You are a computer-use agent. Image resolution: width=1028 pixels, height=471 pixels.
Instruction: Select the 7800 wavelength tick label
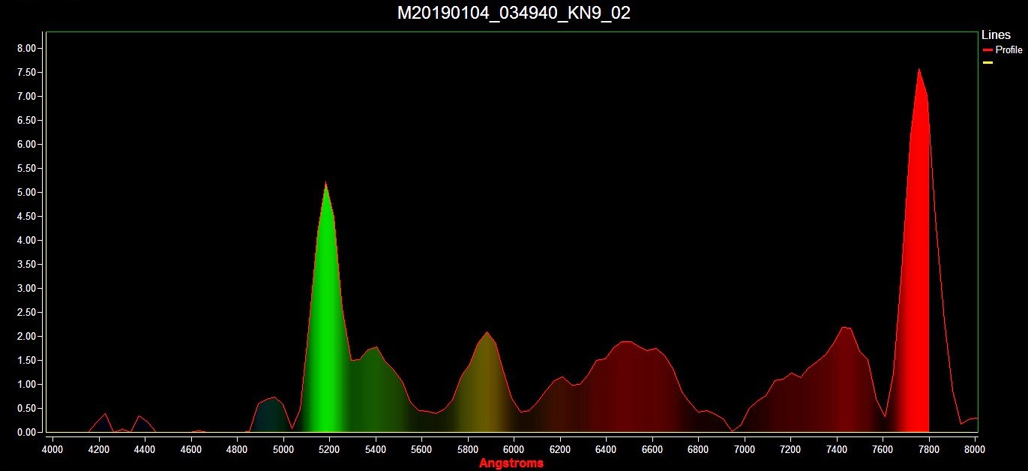pos(929,450)
